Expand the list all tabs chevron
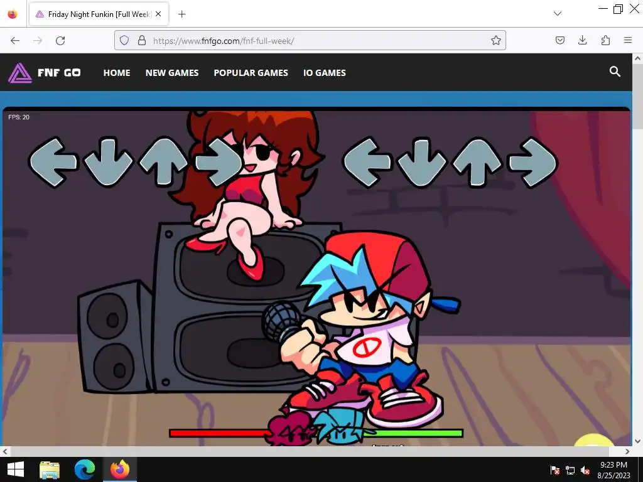643x482 pixels. 558,14
